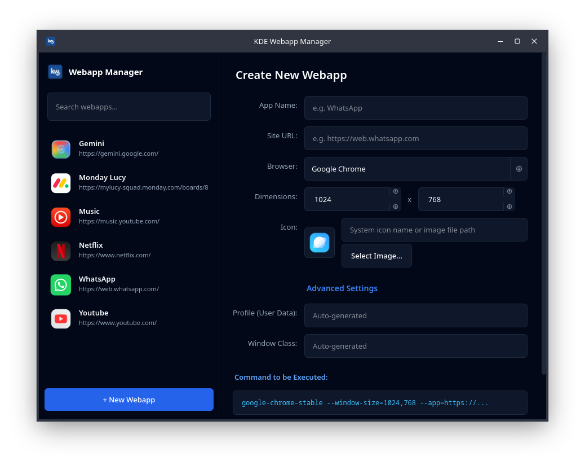Image resolution: width=585 pixels, height=465 pixels.
Task: Select the Monday Lucy webapp name
Action: point(102,177)
